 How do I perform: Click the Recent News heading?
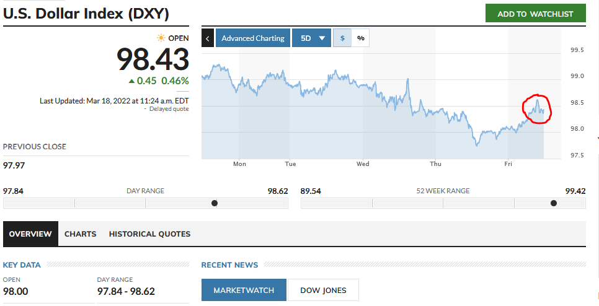229,264
